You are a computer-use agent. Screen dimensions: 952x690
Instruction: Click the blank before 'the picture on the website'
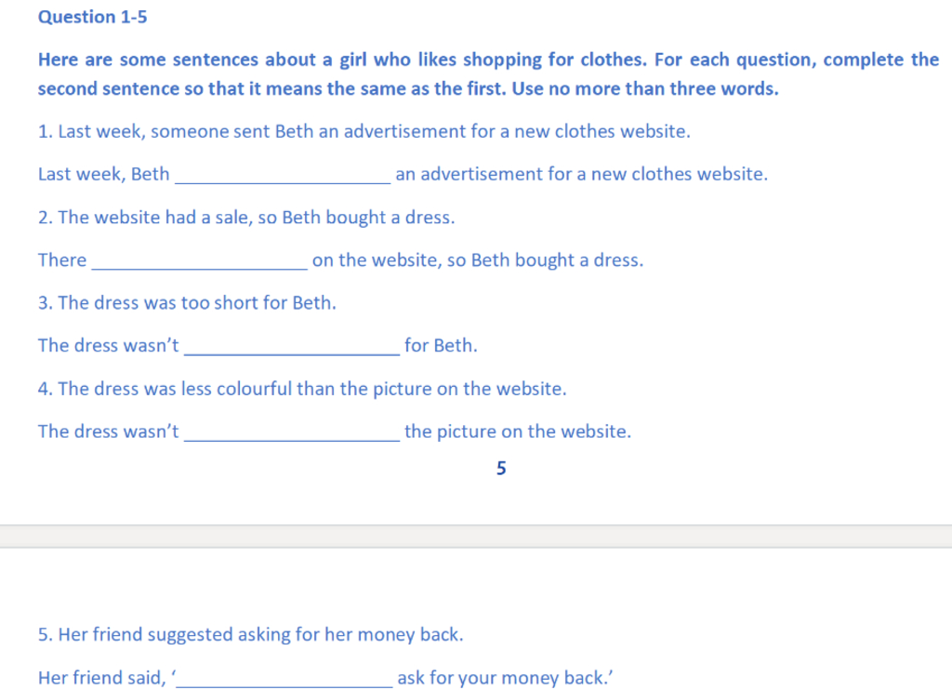292,433
